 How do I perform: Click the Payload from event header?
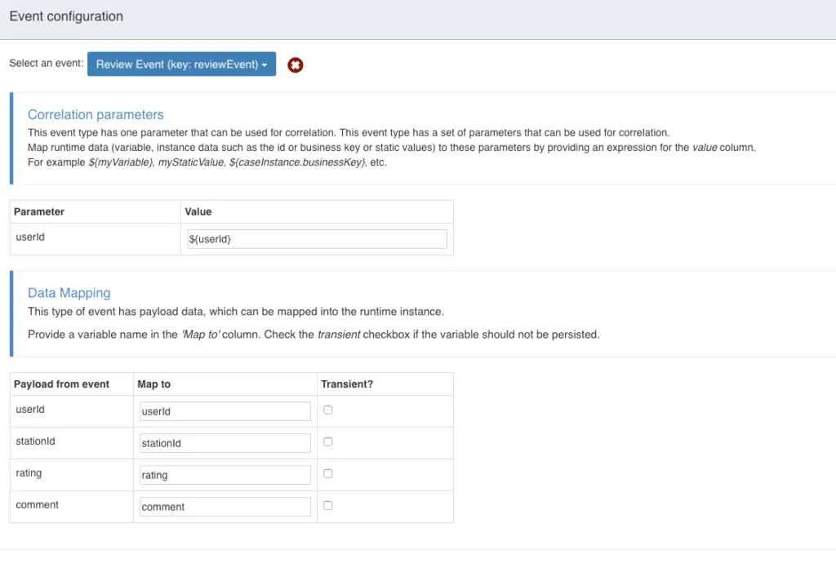61,384
